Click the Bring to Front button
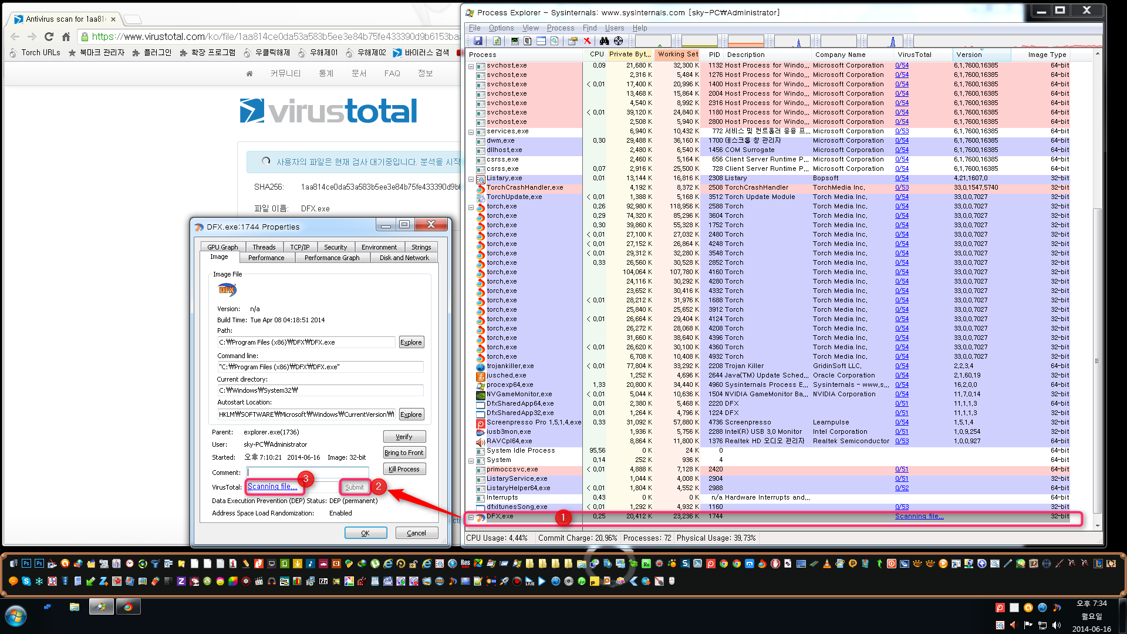The width and height of the screenshot is (1127, 634). tap(404, 453)
